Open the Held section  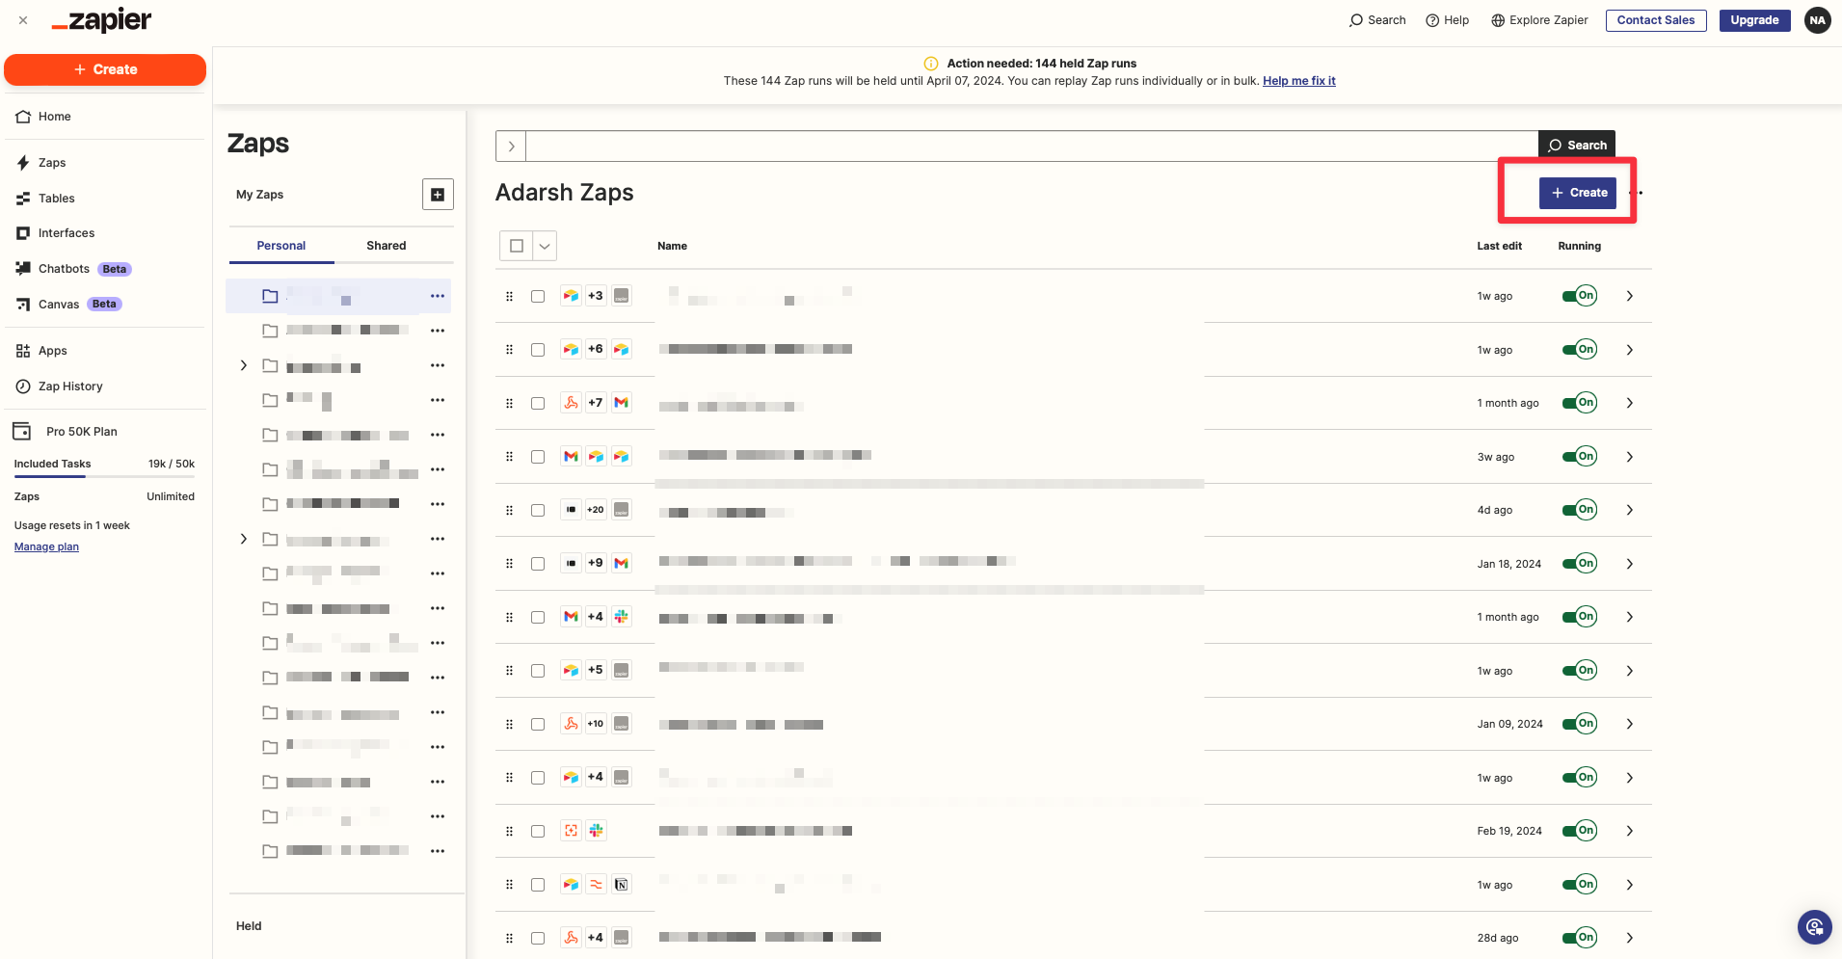[x=249, y=926]
